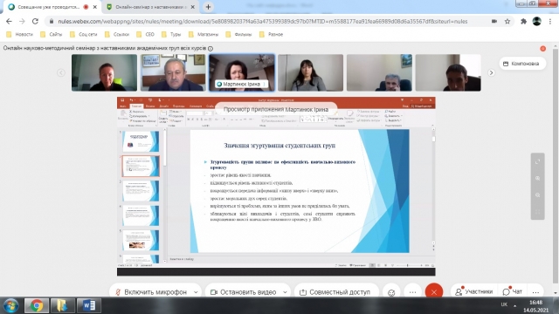Expand the microphone options arrow
The image size is (559, 314).
pos(196,292)
